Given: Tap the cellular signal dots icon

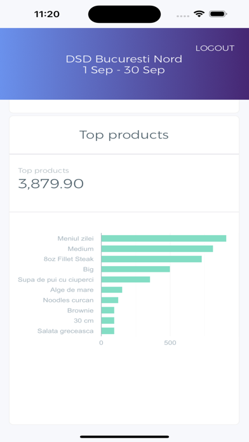Looking at the screenshot, I should (x=183, y=16).
